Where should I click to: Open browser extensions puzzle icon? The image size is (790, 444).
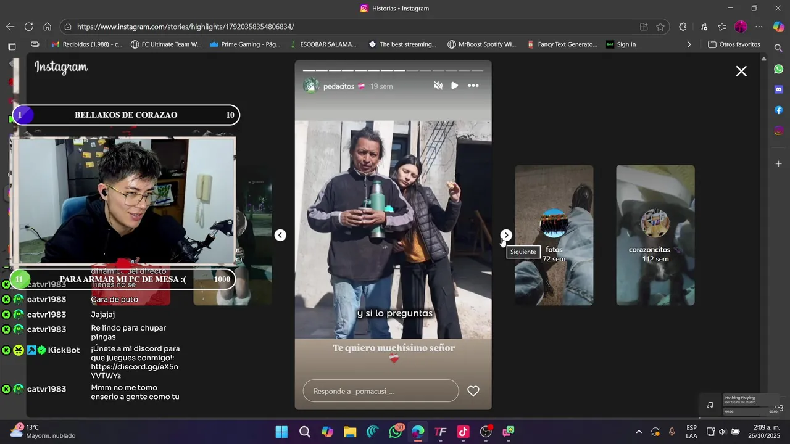pos(683,27)
